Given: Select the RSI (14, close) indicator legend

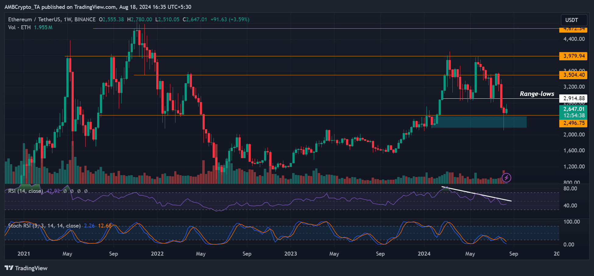Looking at the screenshot, I should [25, 191].
